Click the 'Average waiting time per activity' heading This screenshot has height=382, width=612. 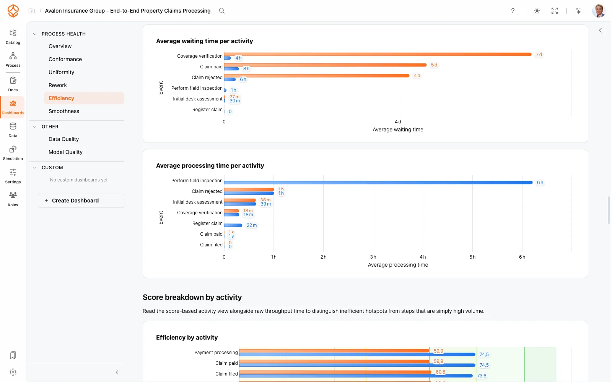pyautogui.click(x=205, y=41)
